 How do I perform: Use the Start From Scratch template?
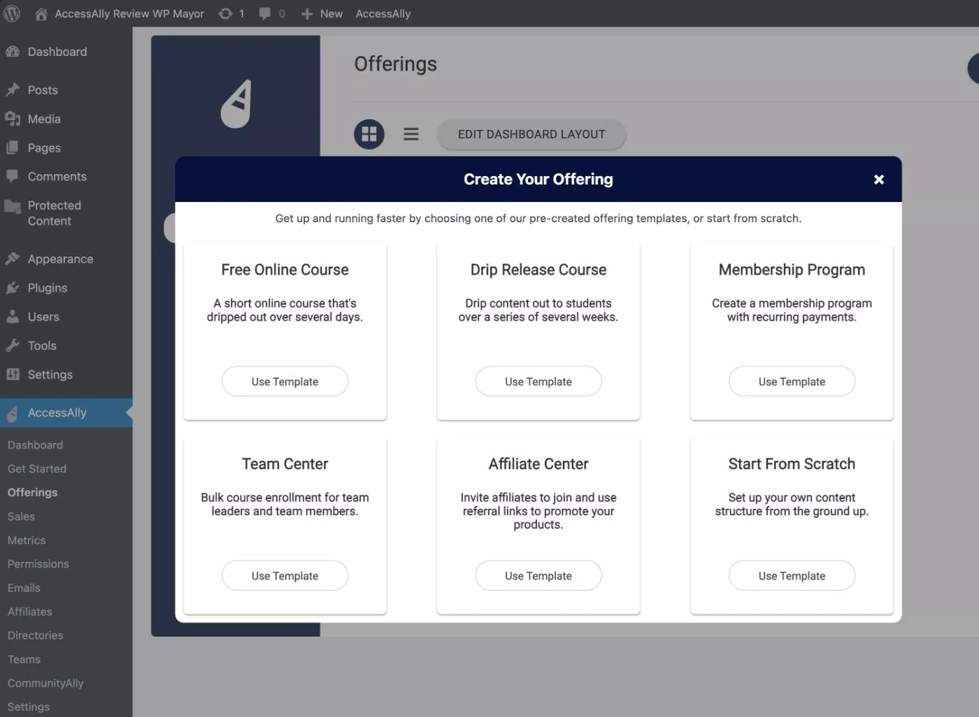click(792, 576)
